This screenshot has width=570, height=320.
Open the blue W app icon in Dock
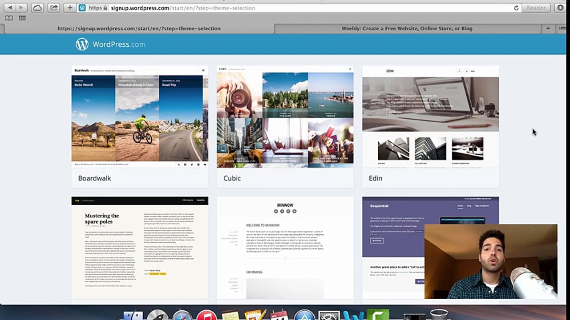click(354, 315)
